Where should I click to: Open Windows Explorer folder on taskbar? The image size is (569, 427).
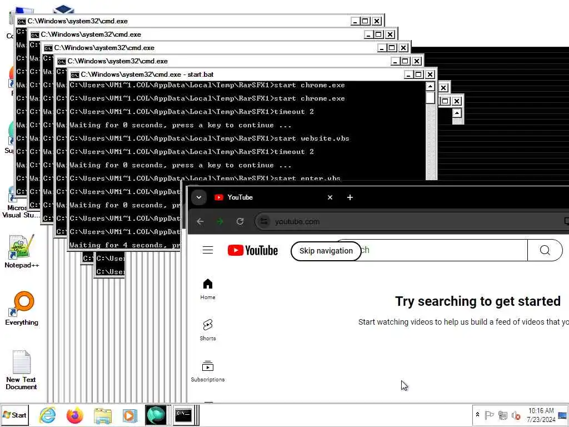tap(103, 415)
